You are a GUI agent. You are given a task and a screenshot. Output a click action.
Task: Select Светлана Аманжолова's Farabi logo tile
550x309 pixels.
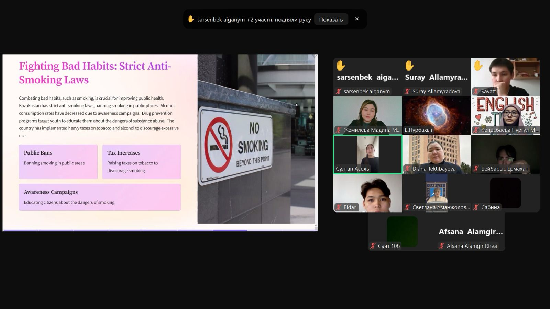437,193
